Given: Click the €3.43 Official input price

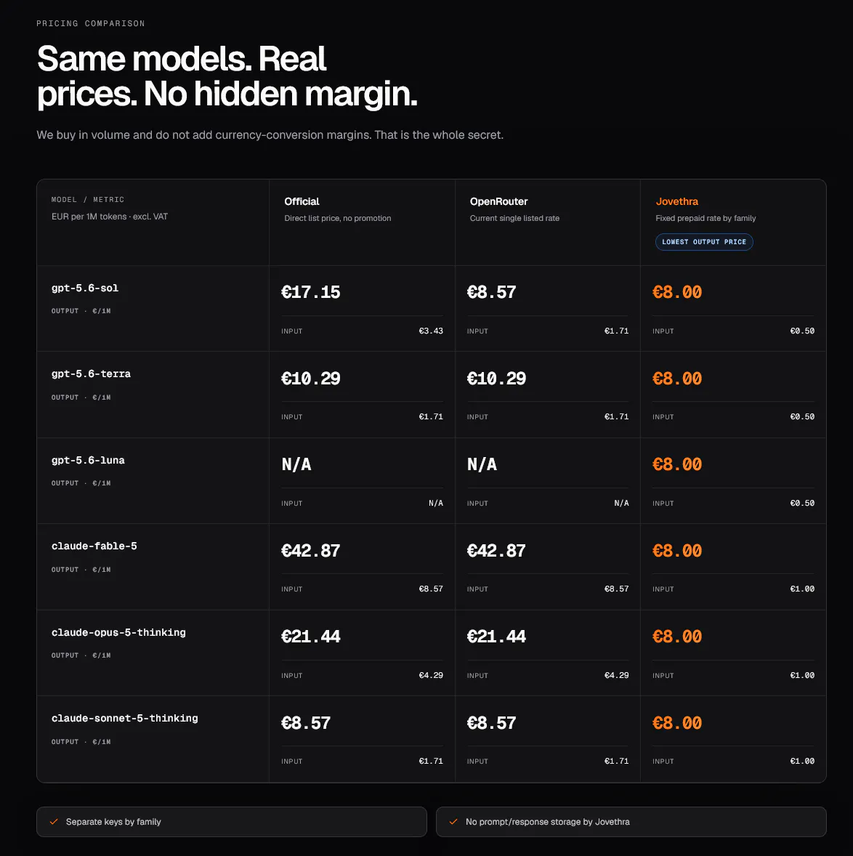Looking at the screenshot, I should pyautogui.click(x=431, y=331).
